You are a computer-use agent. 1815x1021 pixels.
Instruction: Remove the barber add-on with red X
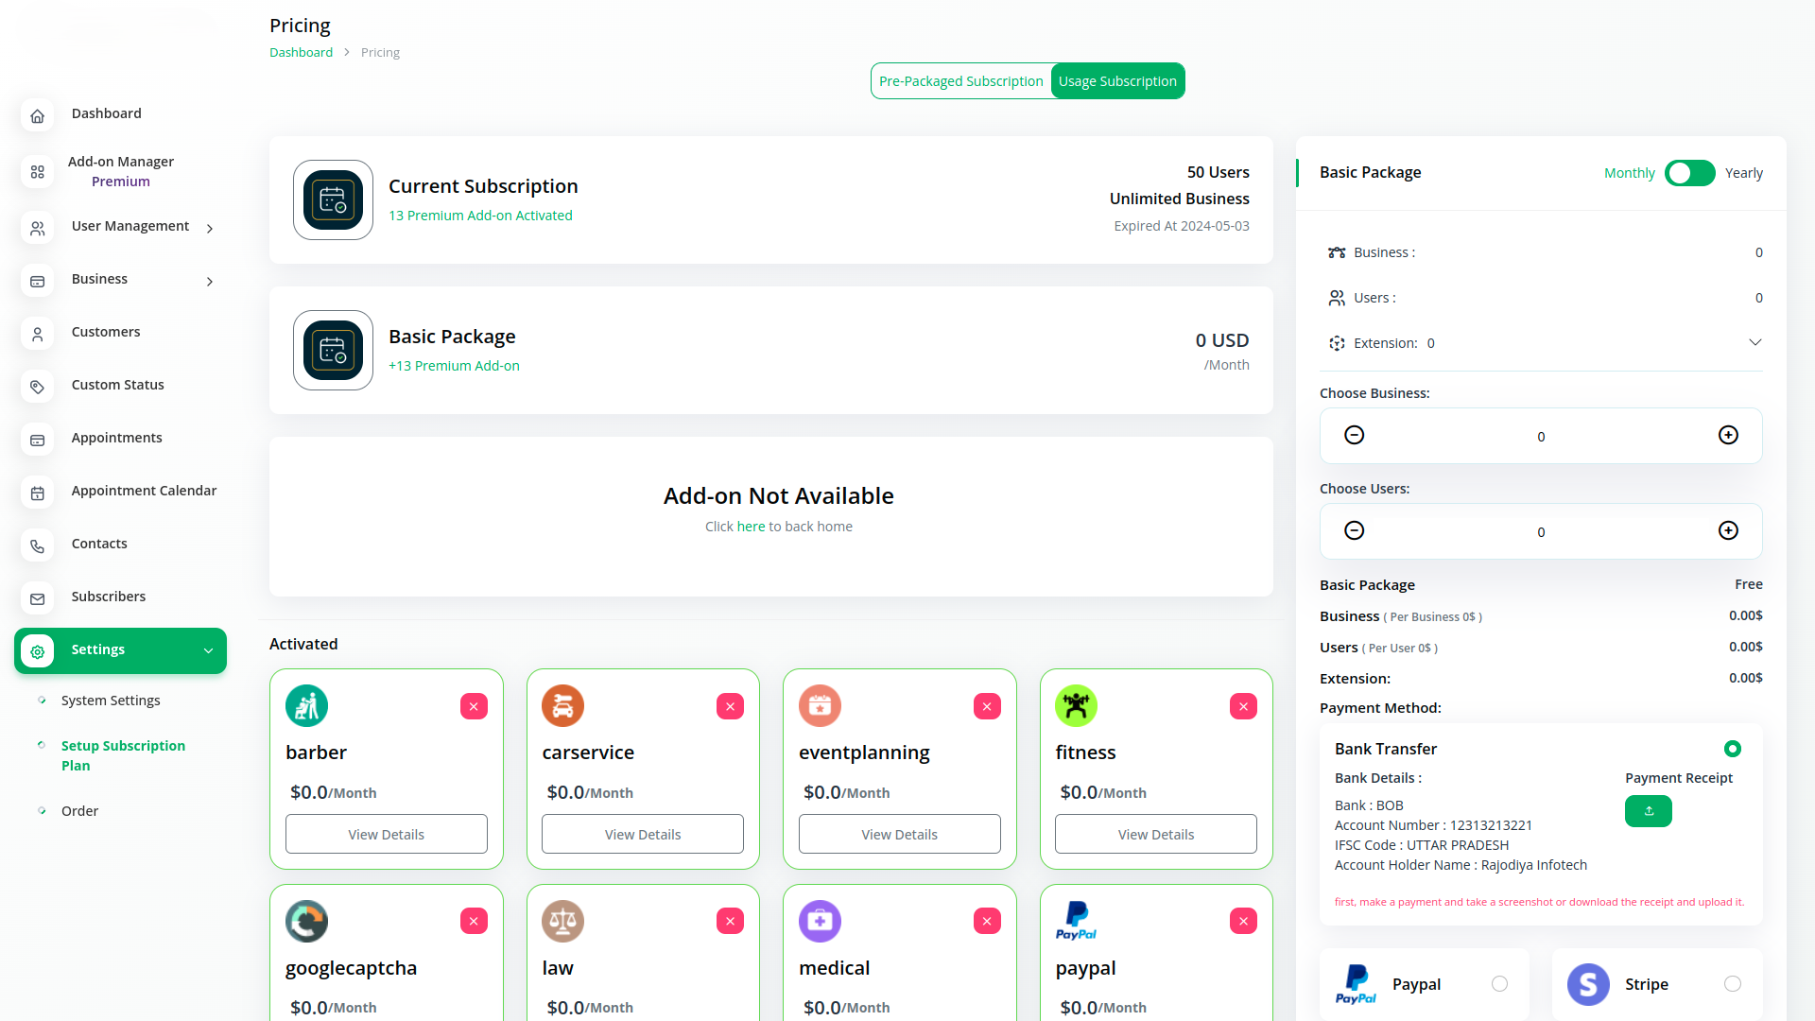click(474, 706)
